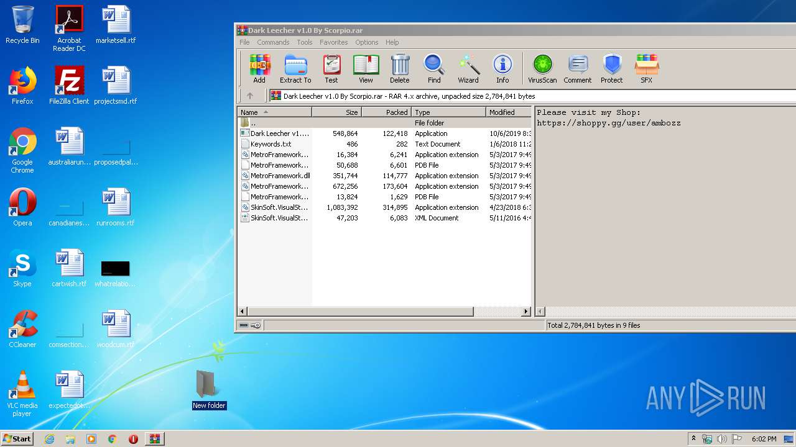Open Google Chrome desktop shortcut
The height and width of the screenshot is (447, 796).
tap(22, 150)
